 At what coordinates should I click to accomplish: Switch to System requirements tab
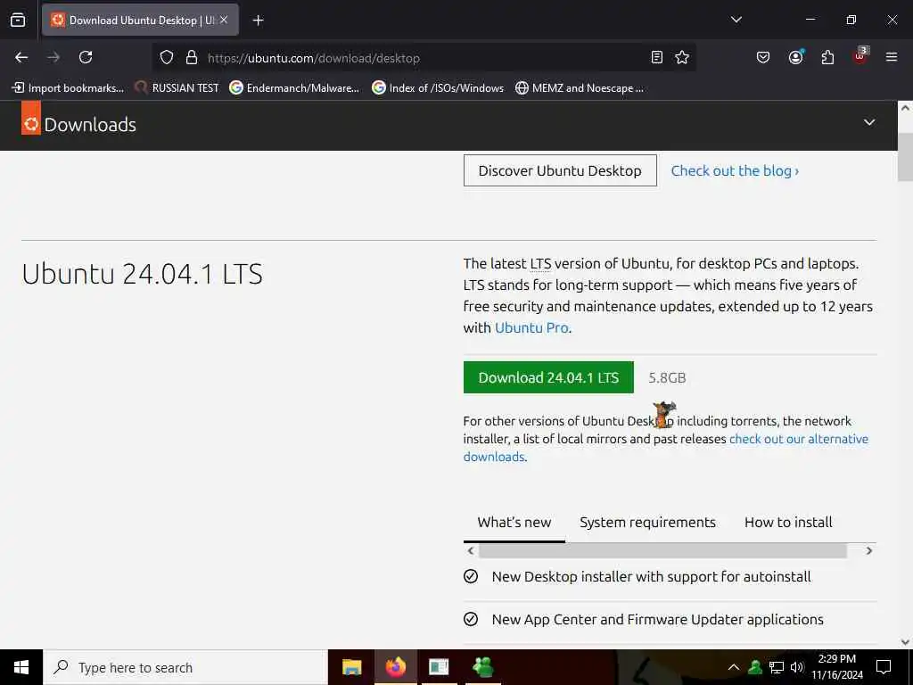click(647, 523)
